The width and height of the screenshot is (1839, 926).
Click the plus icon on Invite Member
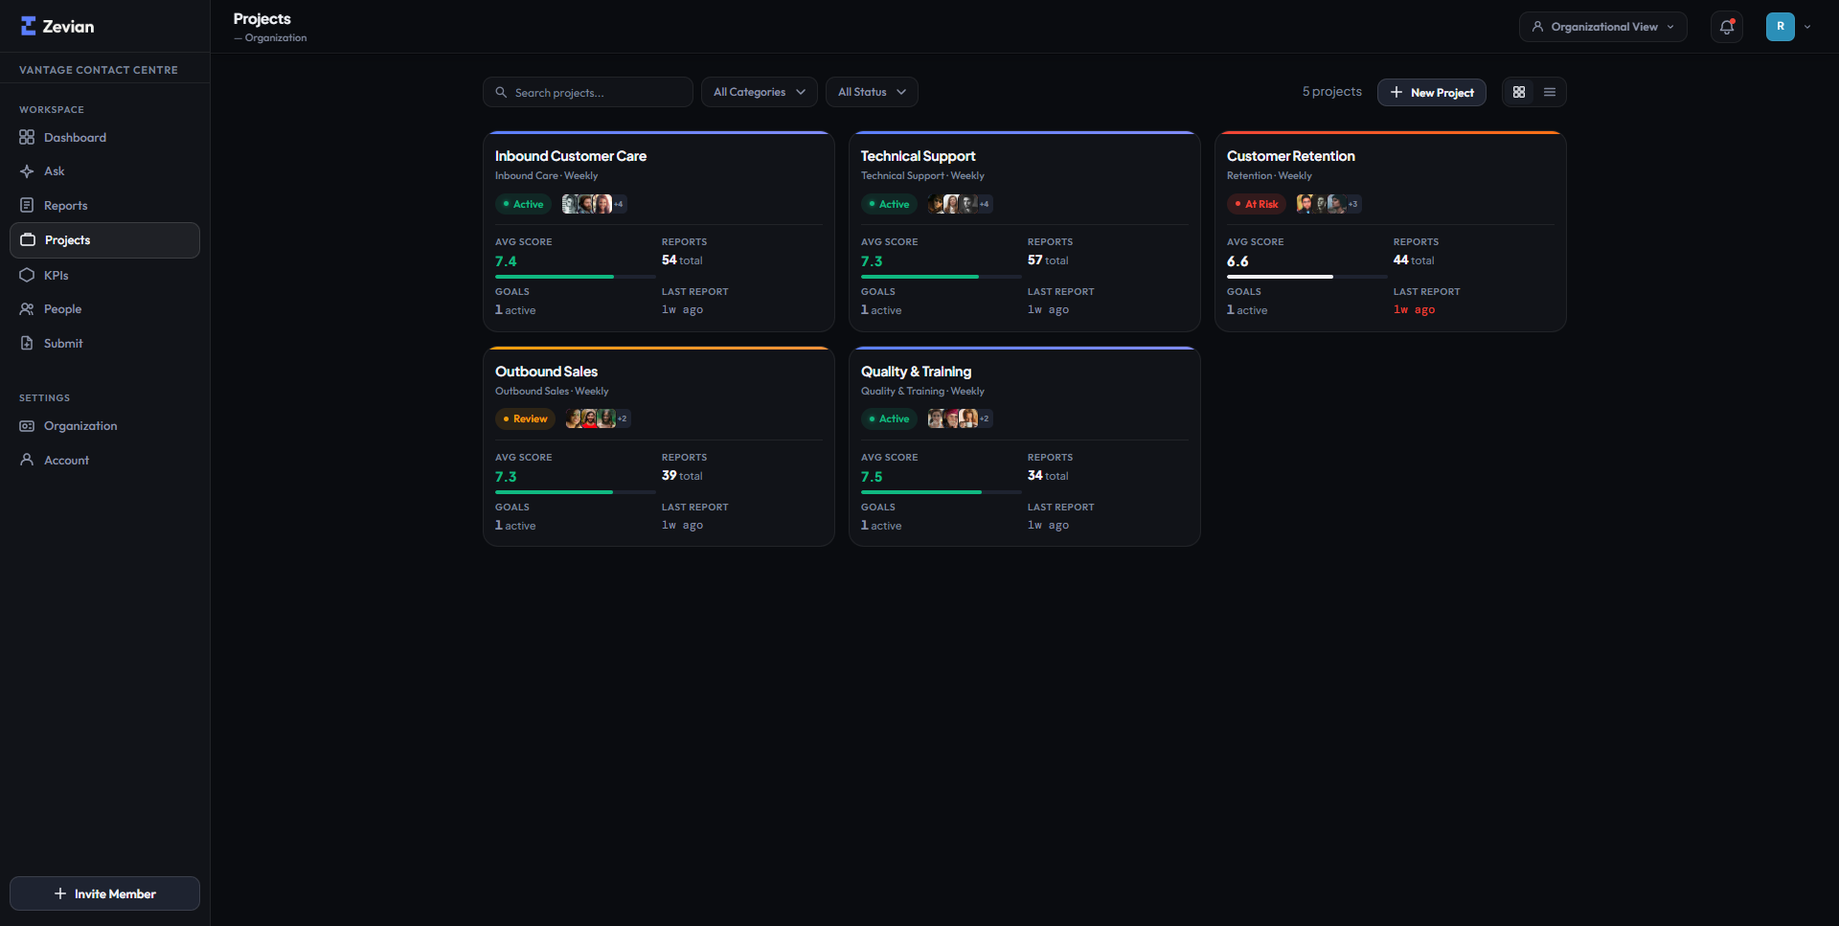click(60, 893)
